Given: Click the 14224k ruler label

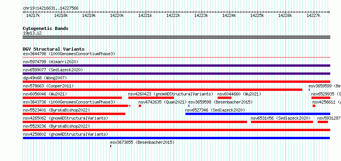Looking at the screenshot, I should (x=229, y=15).
